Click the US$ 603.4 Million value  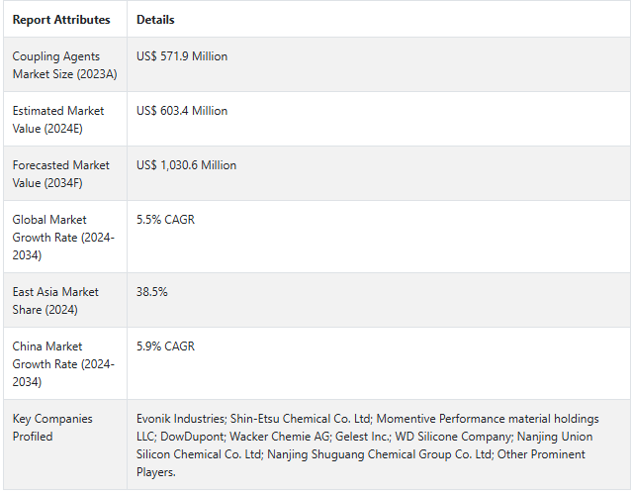(182, 111)
